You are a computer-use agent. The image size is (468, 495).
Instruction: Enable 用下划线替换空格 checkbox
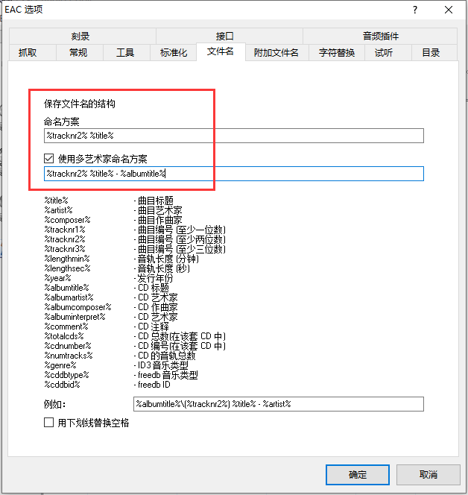[x=49, y=423]
